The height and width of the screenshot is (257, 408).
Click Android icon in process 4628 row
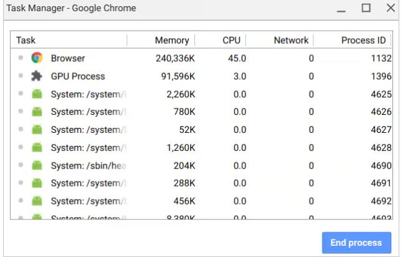coord(37,148)
